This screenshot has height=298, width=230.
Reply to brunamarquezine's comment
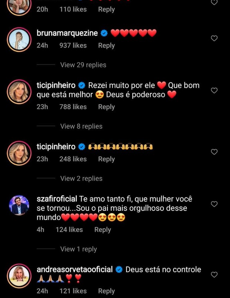(106, 45)
